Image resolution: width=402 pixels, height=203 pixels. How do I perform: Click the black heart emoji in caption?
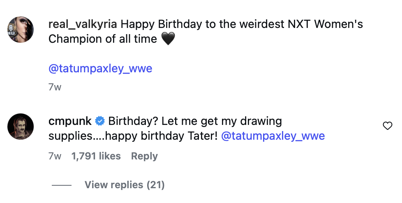[168, 39]
